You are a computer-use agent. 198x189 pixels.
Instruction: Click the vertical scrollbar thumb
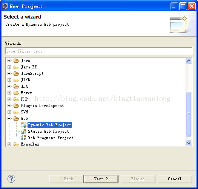pos(189,114)
